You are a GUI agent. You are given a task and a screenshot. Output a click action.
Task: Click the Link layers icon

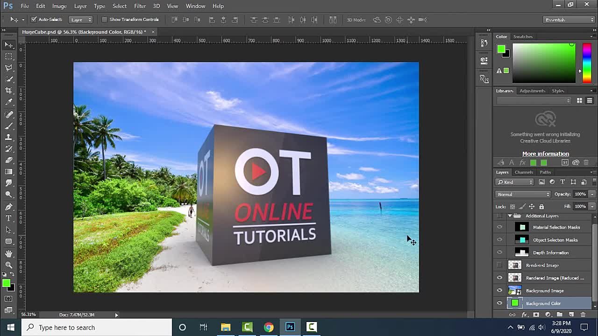click(513, 315)
